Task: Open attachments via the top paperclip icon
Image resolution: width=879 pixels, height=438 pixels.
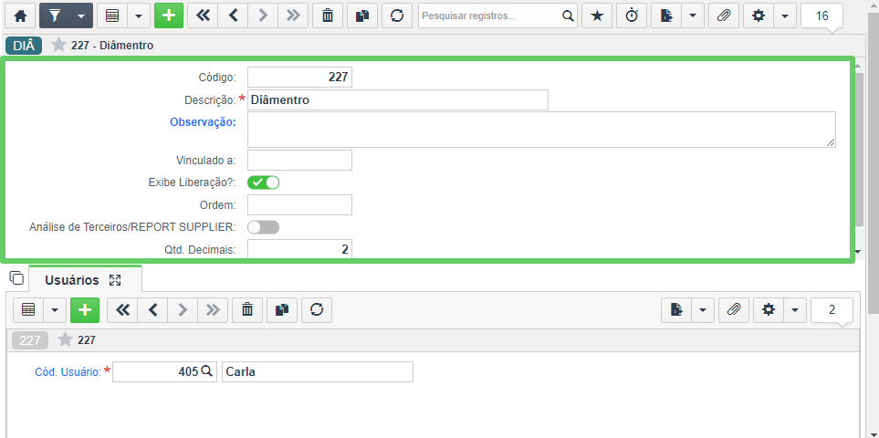Action: pos(724,16)
